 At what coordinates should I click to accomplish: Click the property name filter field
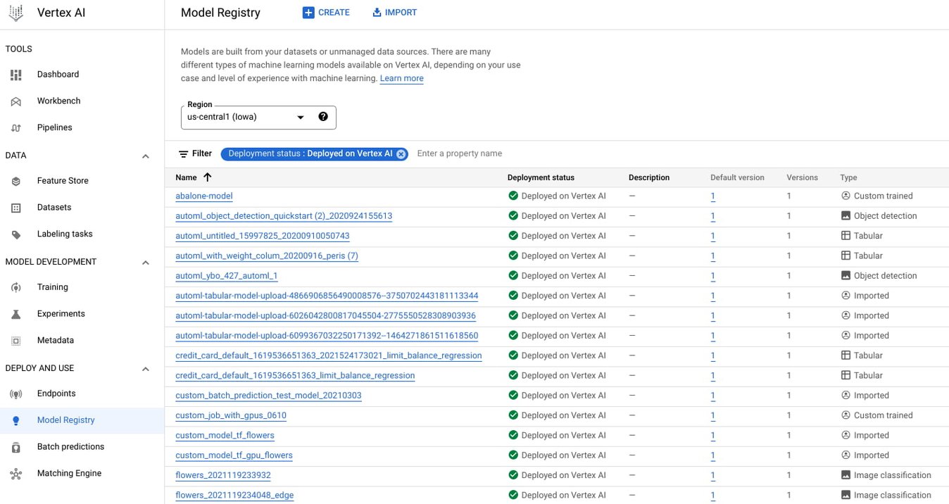[x=460, y=153]
